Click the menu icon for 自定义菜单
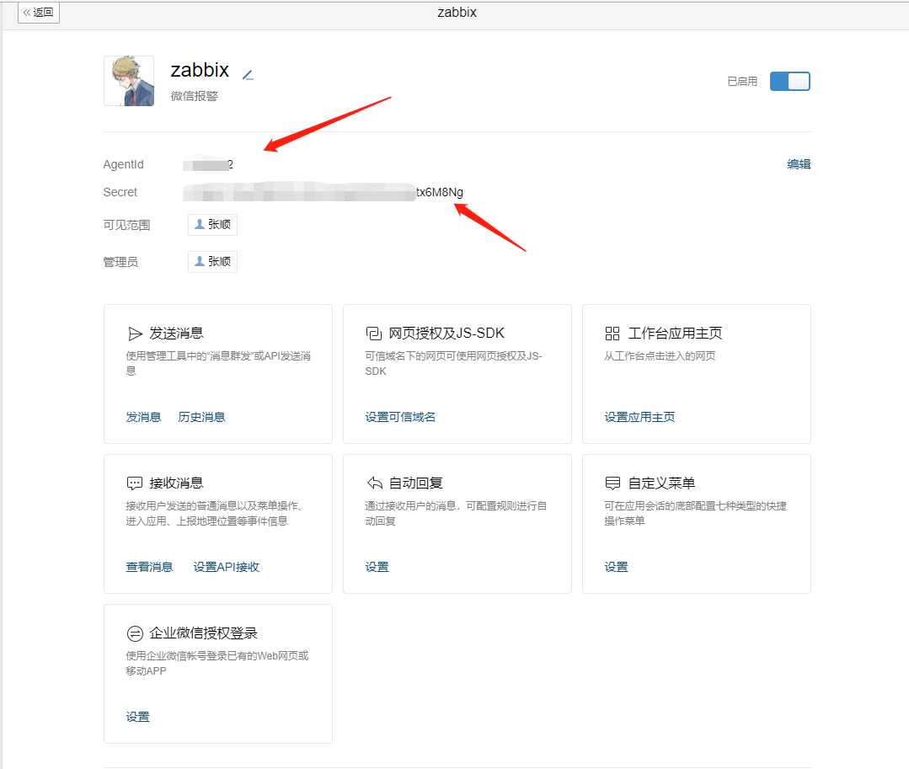This screenshot has width=909, height=769. click(612, 483)
